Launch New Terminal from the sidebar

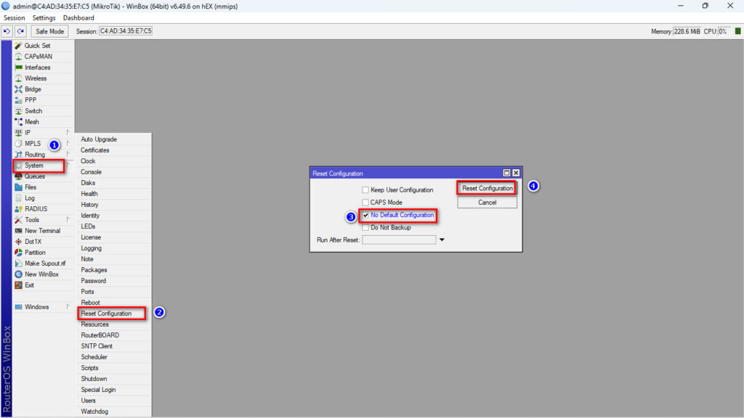tap(42, 231)
